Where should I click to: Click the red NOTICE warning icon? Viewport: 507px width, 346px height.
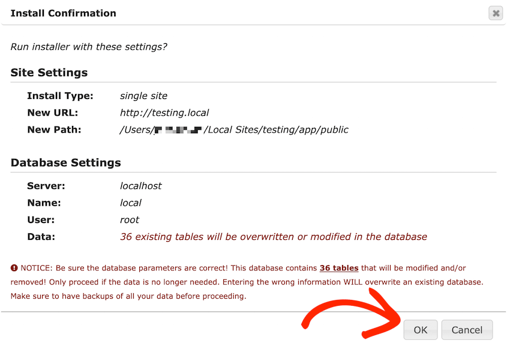(x=14, y=268)
